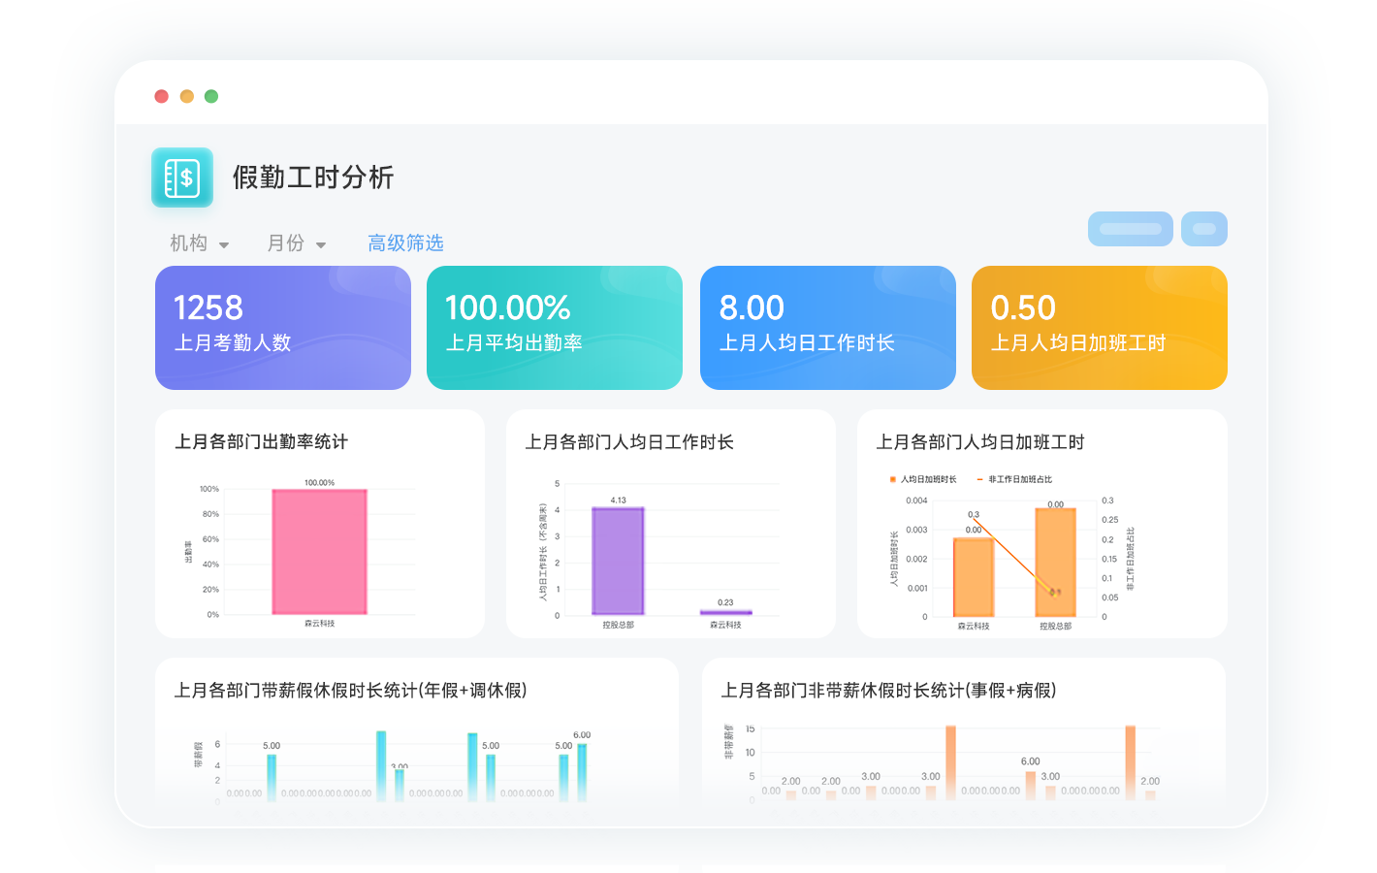
Task: Open the 高级筛选 advanced filter link
Action: 405,243
